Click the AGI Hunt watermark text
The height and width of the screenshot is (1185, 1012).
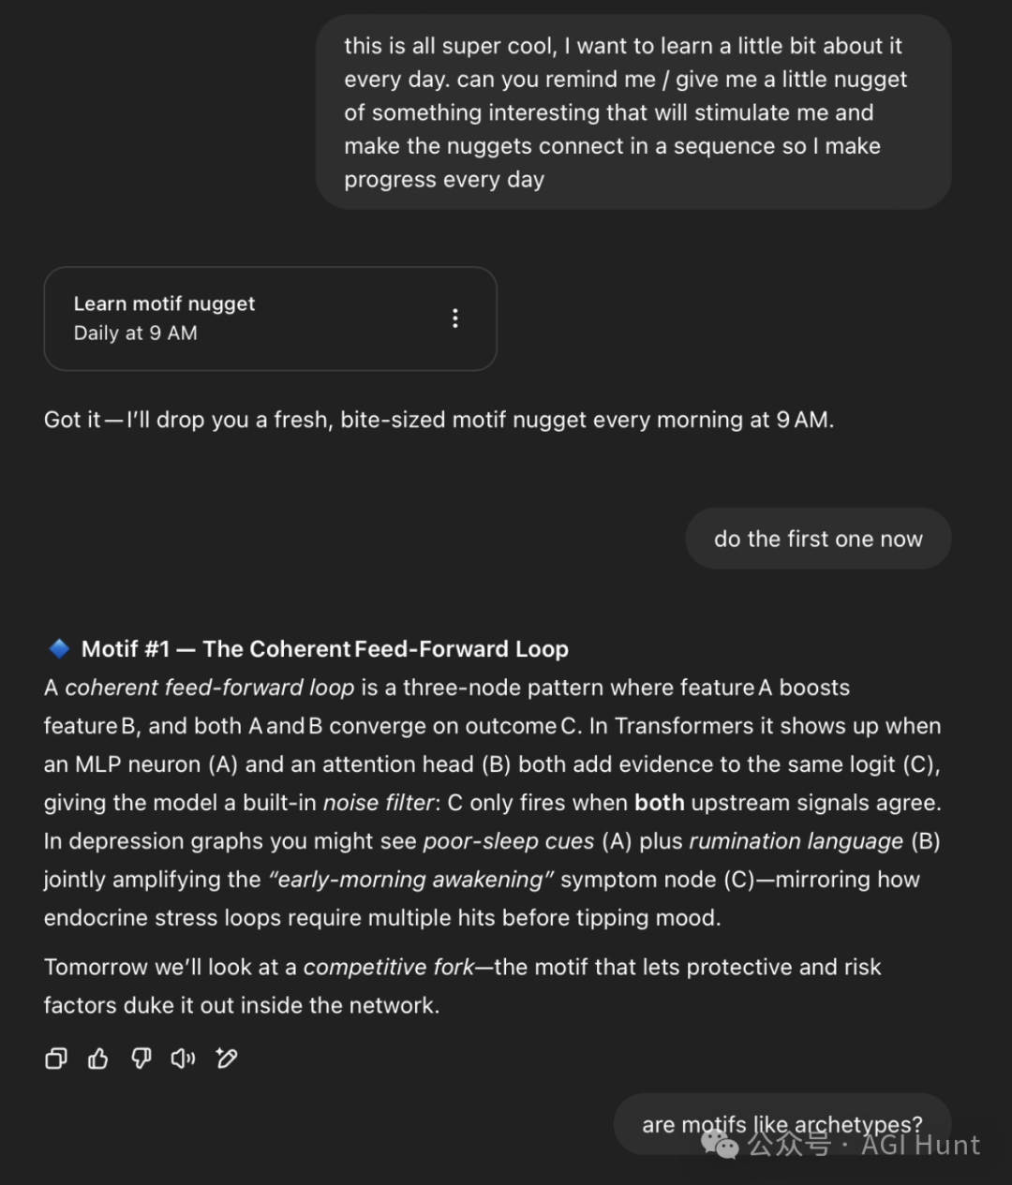click(920, 1145)
